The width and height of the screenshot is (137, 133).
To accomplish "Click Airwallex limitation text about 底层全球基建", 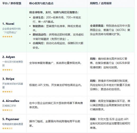I will 110,105.
